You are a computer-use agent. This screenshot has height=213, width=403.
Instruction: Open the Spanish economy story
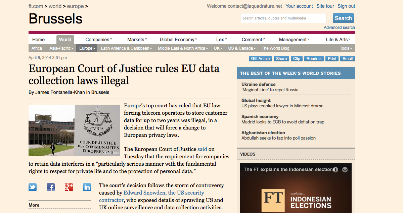[x=283, y=119]
